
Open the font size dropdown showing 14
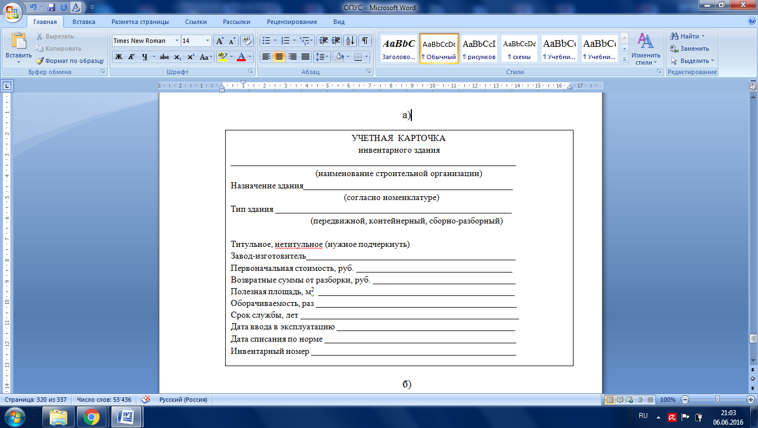pos(208,41)
